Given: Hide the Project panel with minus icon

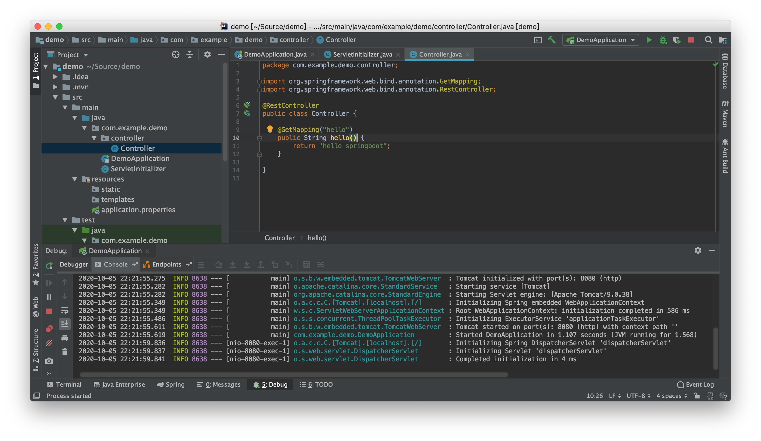Looking at the screenshot, I should (221, 54).
